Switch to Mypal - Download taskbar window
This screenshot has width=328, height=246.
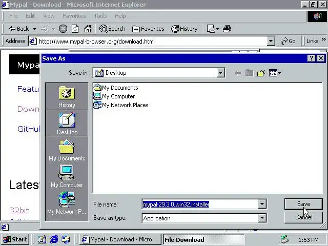120,239
